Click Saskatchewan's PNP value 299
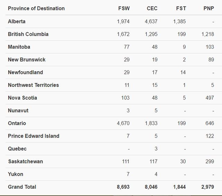222x196 pixels. (210, 162)
